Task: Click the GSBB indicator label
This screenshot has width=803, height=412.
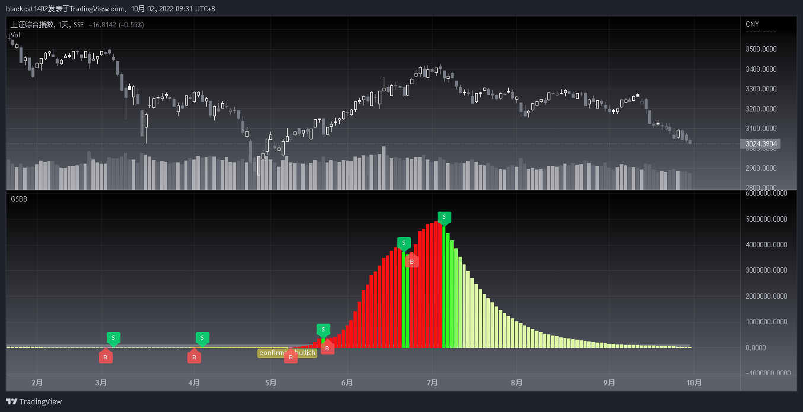Action: coord(19,199)
